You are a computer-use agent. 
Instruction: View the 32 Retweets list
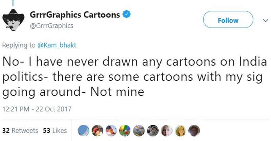click(20, 131)
